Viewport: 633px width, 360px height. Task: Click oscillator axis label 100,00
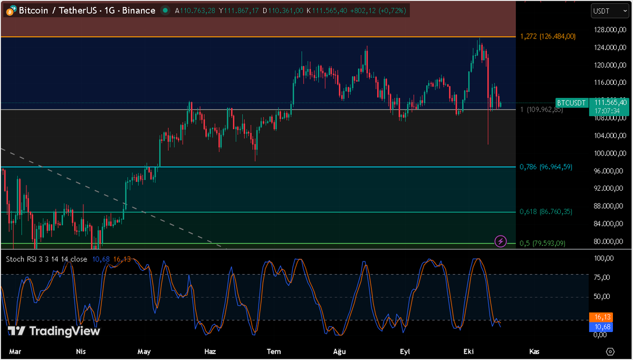603,259
